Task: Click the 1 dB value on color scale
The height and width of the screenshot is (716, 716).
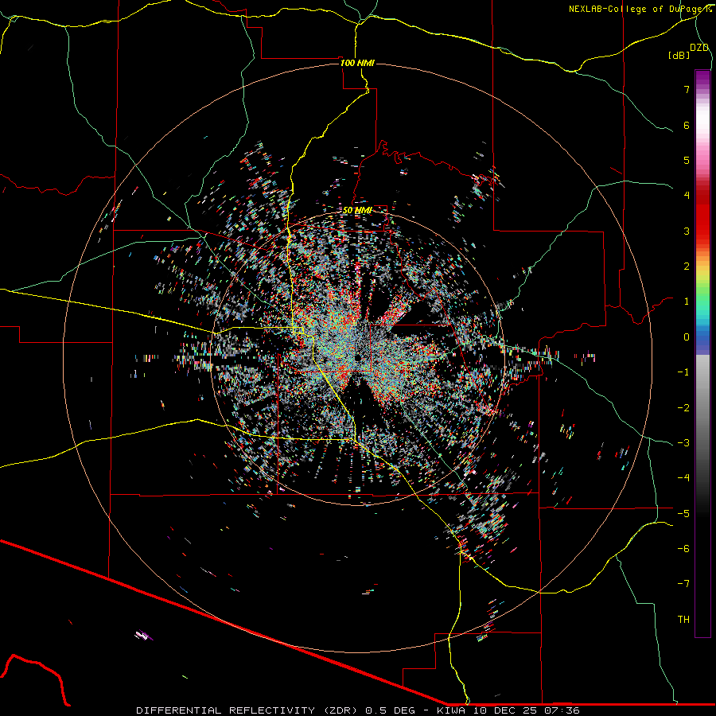Action: tap(687, 302)
